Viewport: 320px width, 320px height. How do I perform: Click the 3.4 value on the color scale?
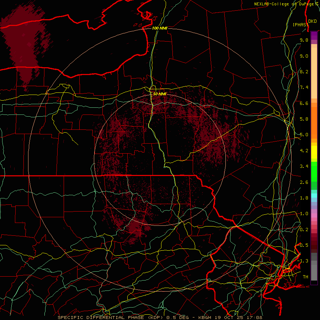coord(304,166)
